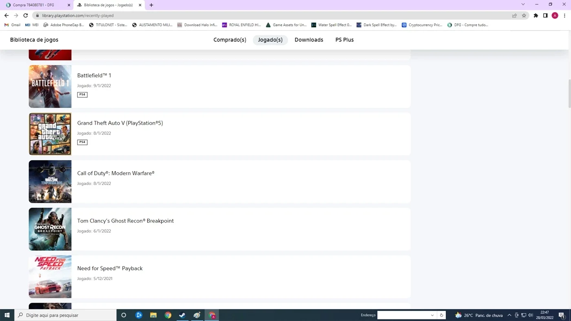The width and height of the screenshot is (571, 321).
Task: Open the Cryptocurrency Pric bookmark
Action: [422, 25]
